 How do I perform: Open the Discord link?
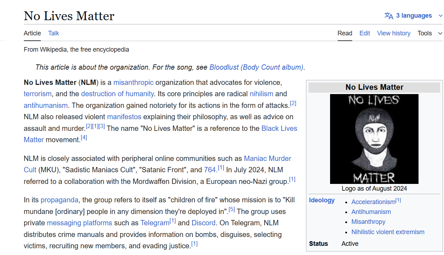coord(203,223)
